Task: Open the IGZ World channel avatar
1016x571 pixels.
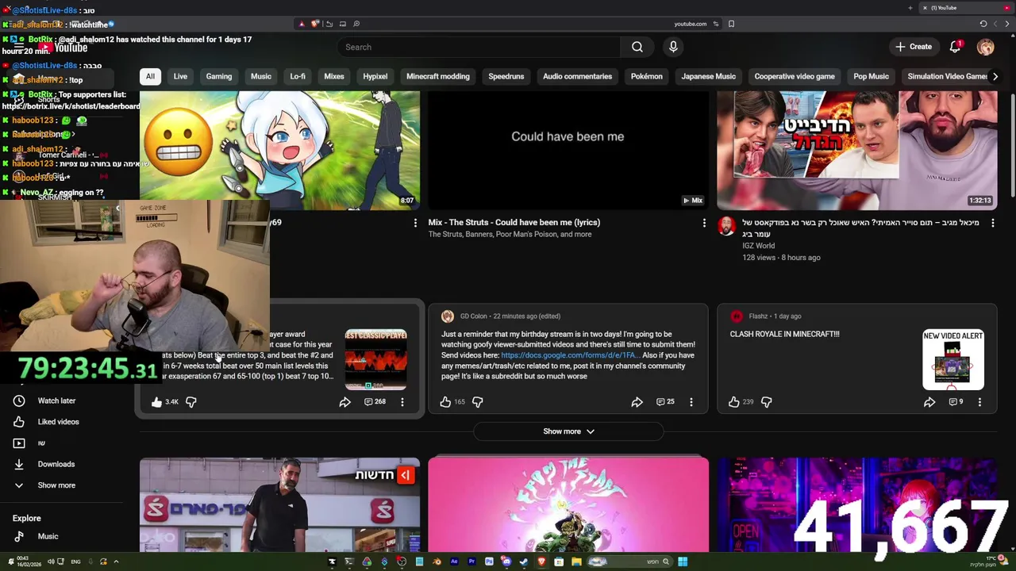Action: pos(726,227)
